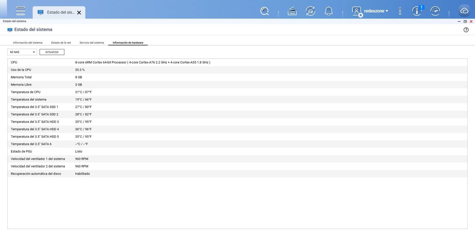Click the three-dot more options icon

click(x=400, y=11)
